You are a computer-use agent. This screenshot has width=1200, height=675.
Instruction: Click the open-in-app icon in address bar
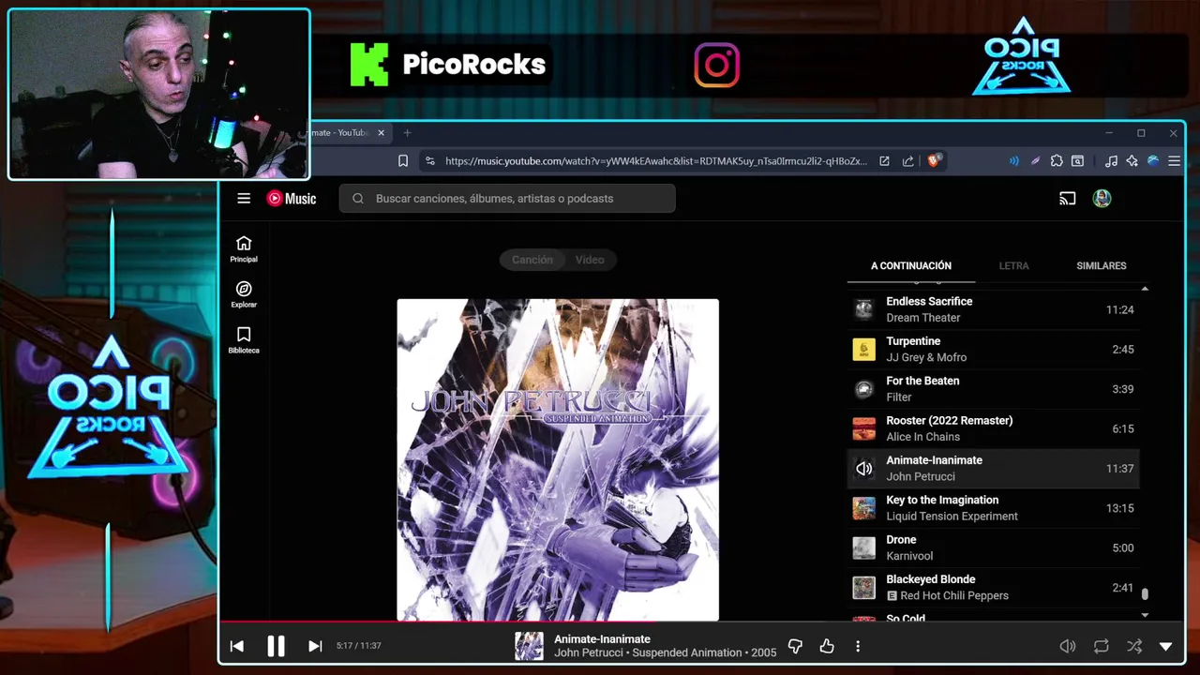click(x=884, y=161)
